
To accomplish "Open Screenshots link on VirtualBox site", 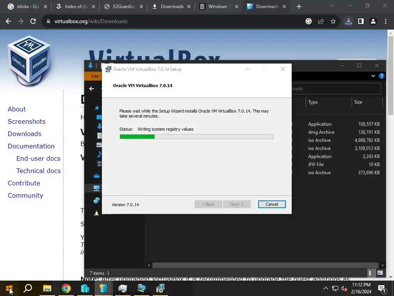I will (x=27, y=121).
